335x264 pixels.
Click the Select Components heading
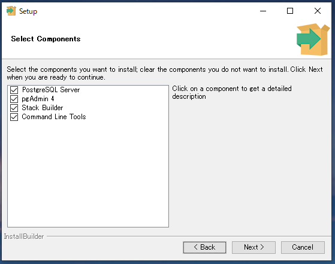click(x=46, y=39)
